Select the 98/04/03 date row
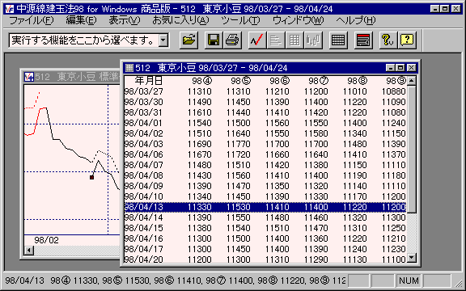The width and height of the screenshot is (466, 291). coord(265,144)
